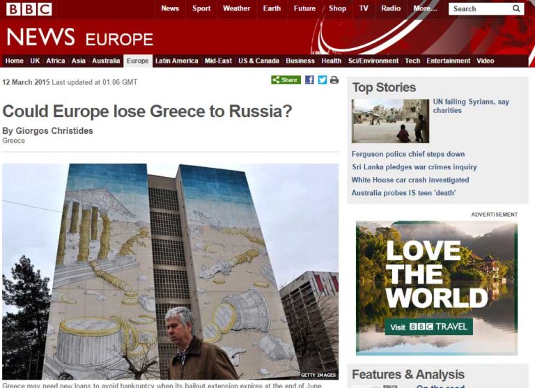This screenshot has height=388, width=535.
Task: Expand the More menu in top bar
Action: click(x=425, y=9)
